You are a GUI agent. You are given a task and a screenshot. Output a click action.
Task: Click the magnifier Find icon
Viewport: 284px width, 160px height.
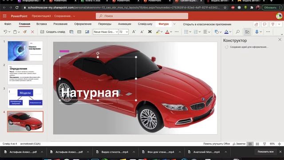[238, 32]
